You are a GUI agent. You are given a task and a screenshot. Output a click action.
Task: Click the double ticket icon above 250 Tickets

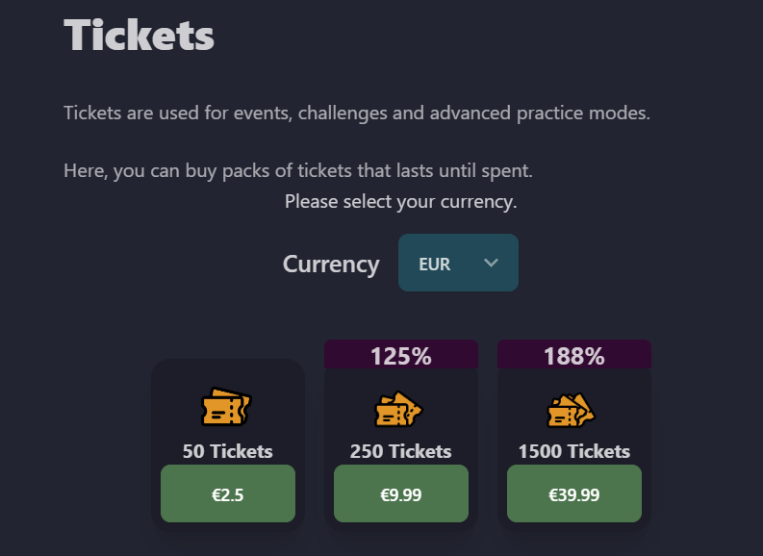point(398,409)
